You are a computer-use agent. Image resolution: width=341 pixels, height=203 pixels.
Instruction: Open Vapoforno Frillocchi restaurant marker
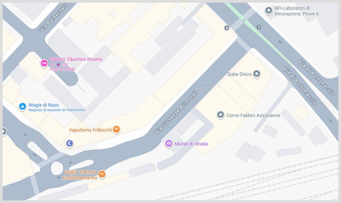[116, 130]
